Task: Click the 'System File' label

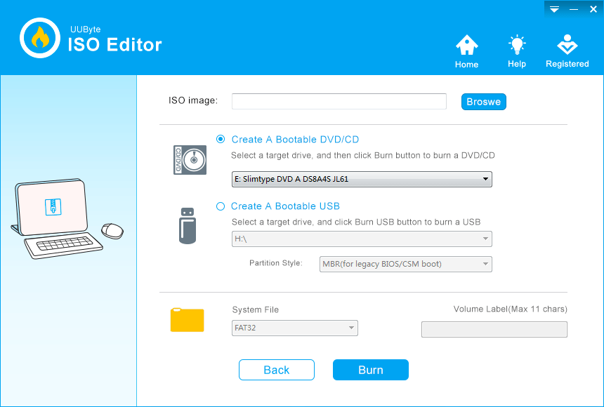Action: [x=256, y=310]
